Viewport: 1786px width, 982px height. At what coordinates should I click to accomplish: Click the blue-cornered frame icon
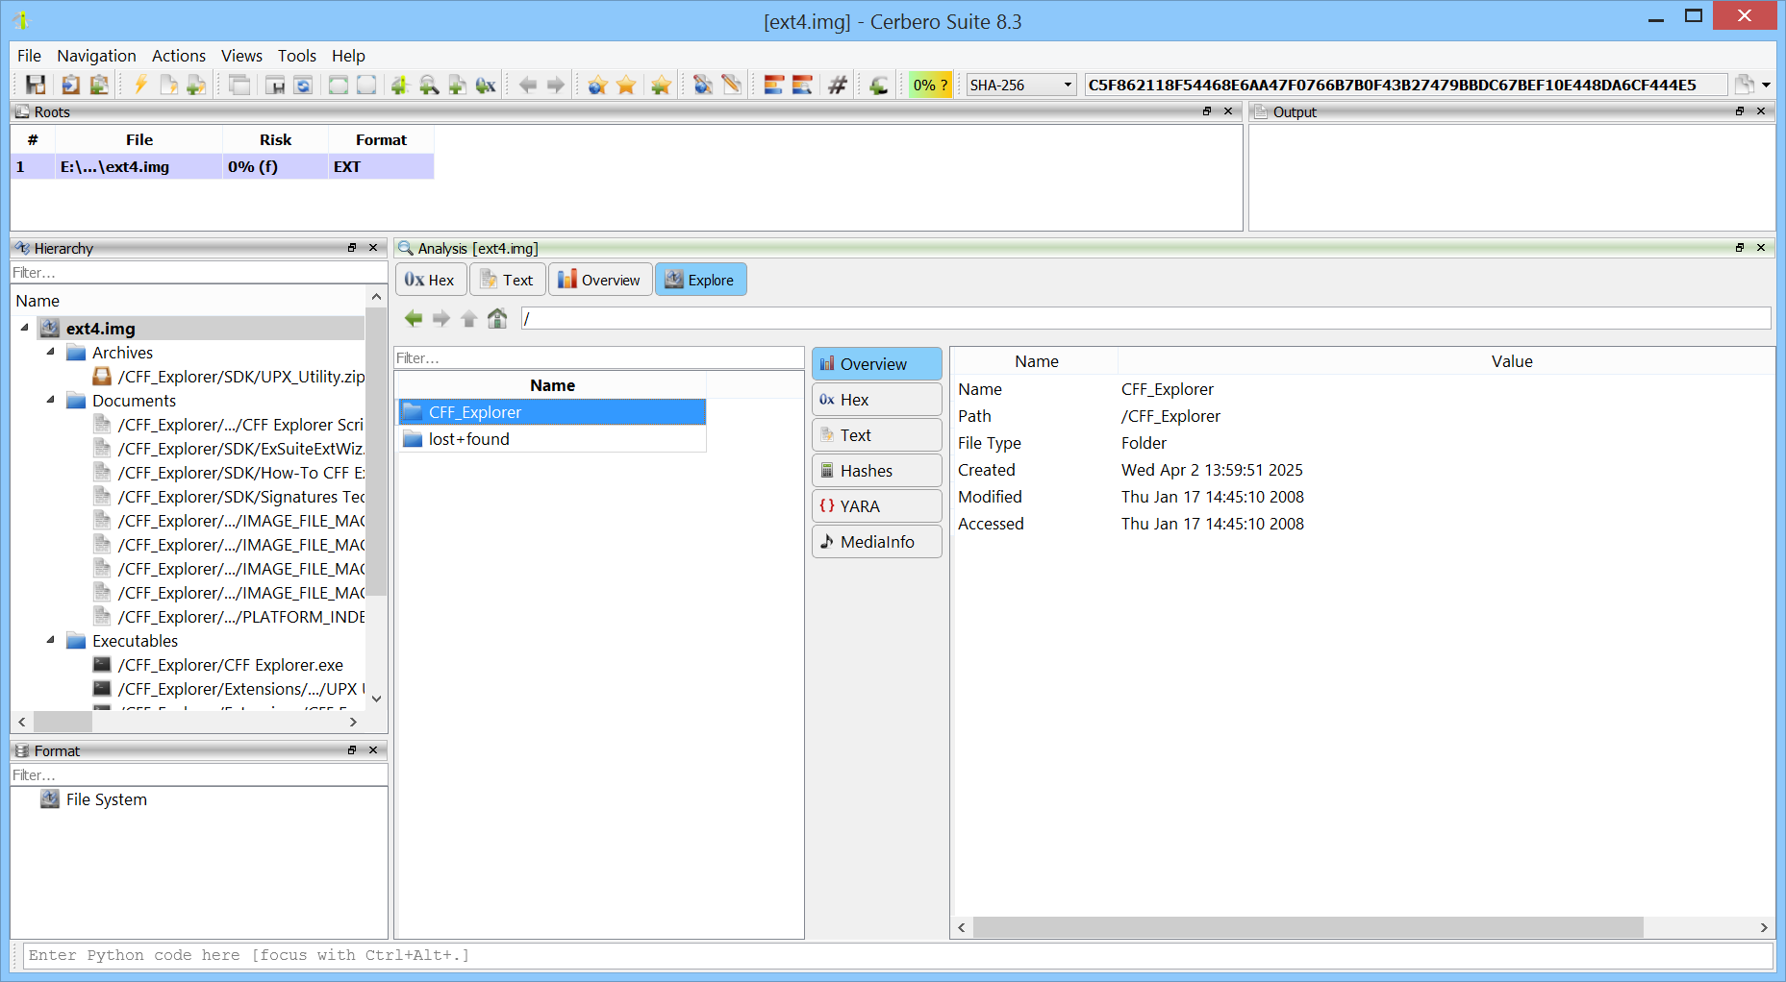click(x=366, y=85)
